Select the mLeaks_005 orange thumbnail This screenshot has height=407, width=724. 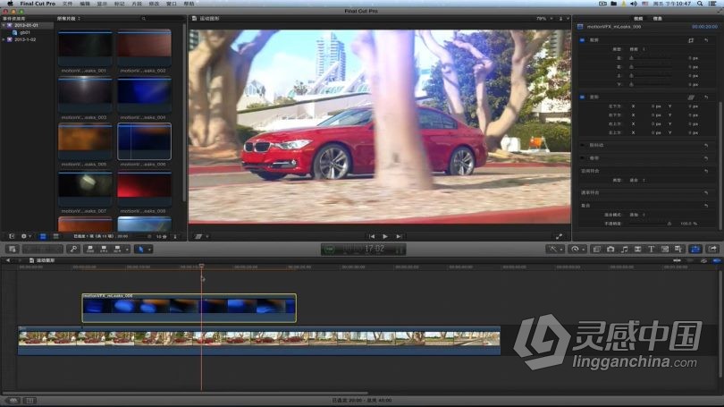(86, 141)
